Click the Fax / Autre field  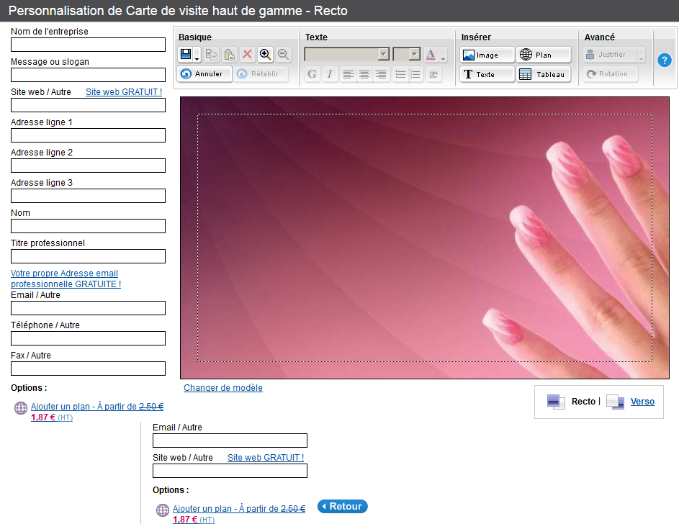88,369
